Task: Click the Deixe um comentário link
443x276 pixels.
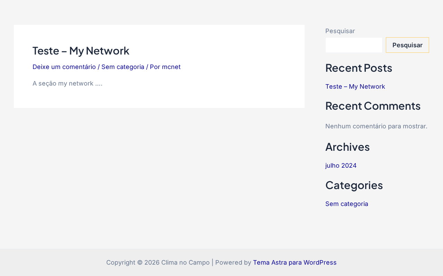Action: pos(64,67)
